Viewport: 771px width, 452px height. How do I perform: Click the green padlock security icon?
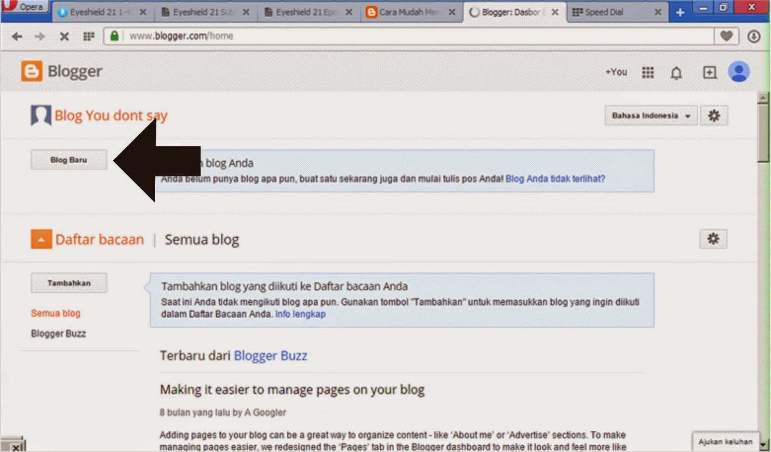[114, 36]
